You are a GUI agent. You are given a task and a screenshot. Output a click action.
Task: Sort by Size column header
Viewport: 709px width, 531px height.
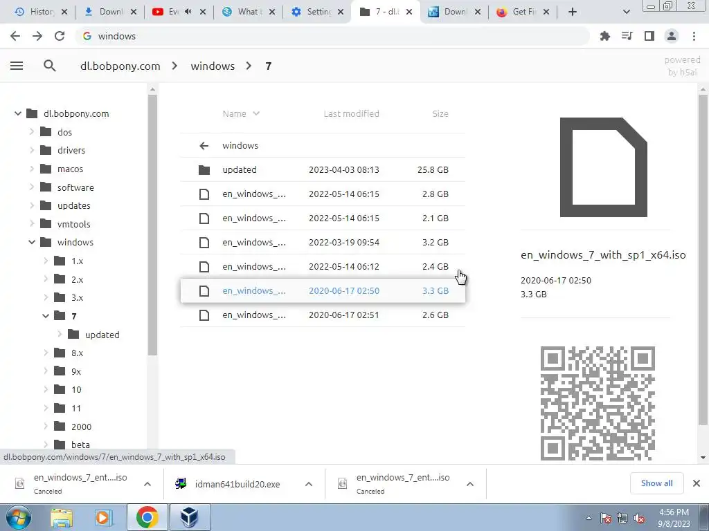pyautogui.click(x=440, y=114)
